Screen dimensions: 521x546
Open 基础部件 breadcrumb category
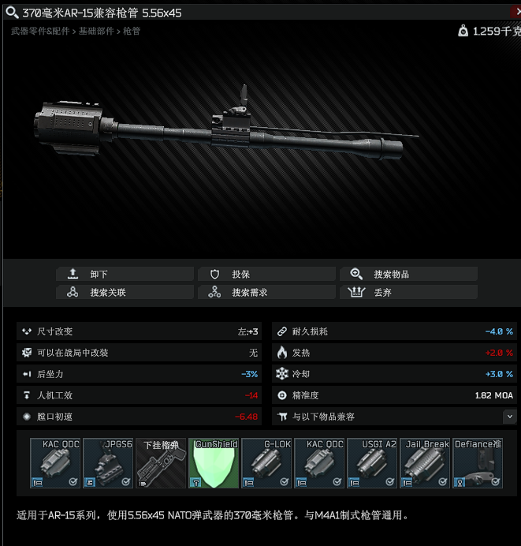tap(96, 32)
